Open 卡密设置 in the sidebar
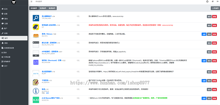The width and height of the screenshot is (220, 105). (14, 57)
